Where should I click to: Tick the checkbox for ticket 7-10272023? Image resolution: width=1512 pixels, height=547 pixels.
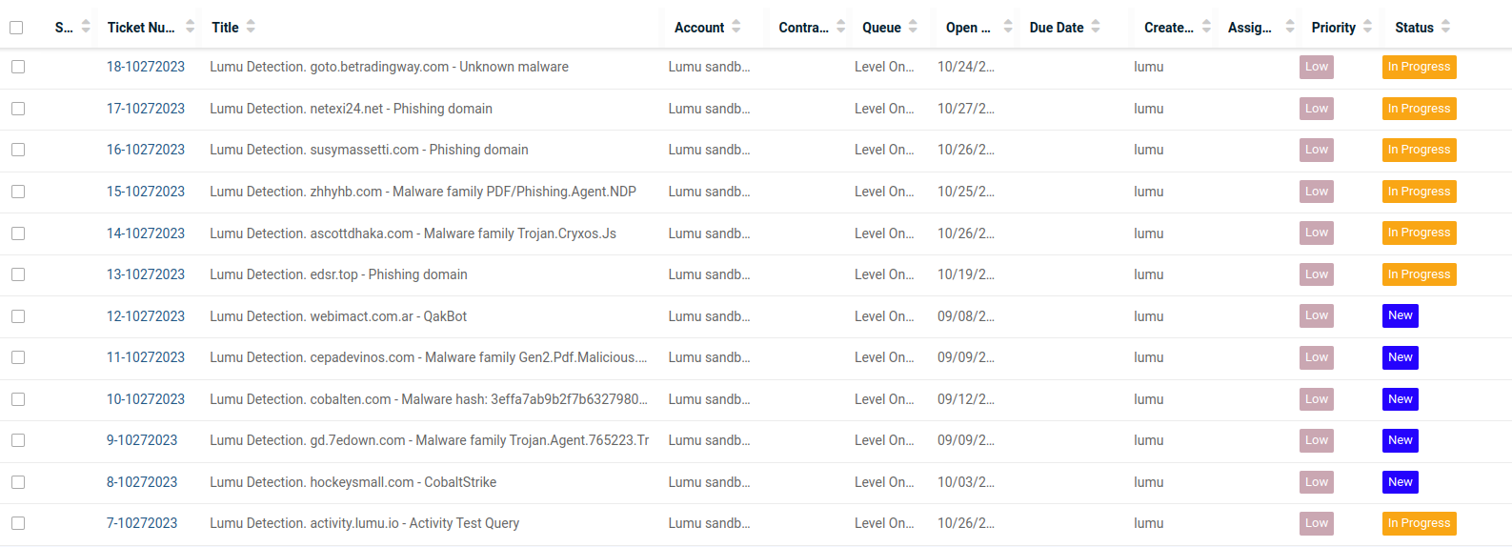(18, 523)
